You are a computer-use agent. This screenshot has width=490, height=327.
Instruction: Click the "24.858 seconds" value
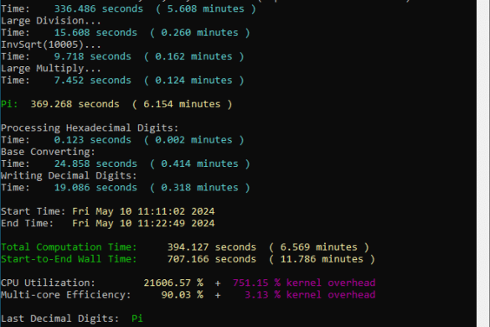coord(95,163)
